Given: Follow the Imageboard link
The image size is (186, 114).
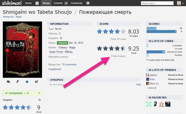Looking at the screenshot, I should click(55, 69).
